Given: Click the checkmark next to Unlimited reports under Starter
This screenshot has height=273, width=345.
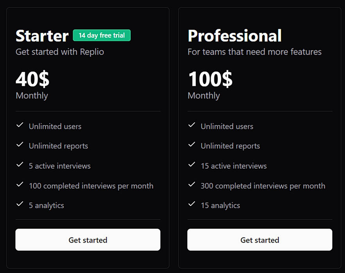Looking at the screenshot, I should pos(20,144).
